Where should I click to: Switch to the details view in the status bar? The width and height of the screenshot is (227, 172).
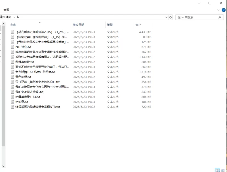[217, 170]
